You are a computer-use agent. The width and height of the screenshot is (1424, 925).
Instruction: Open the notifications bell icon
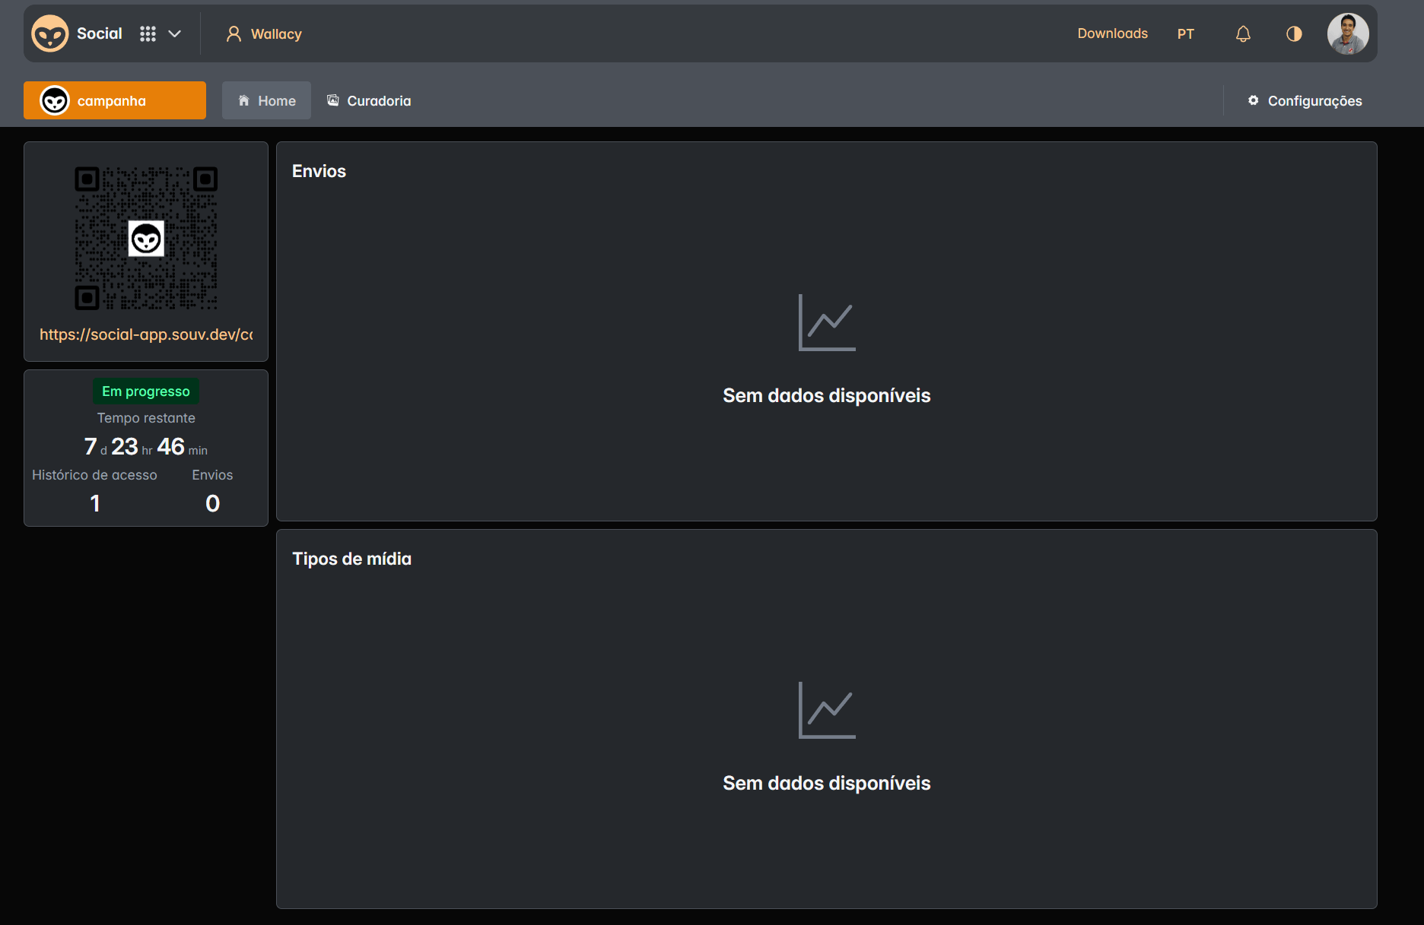(1243, 33)
